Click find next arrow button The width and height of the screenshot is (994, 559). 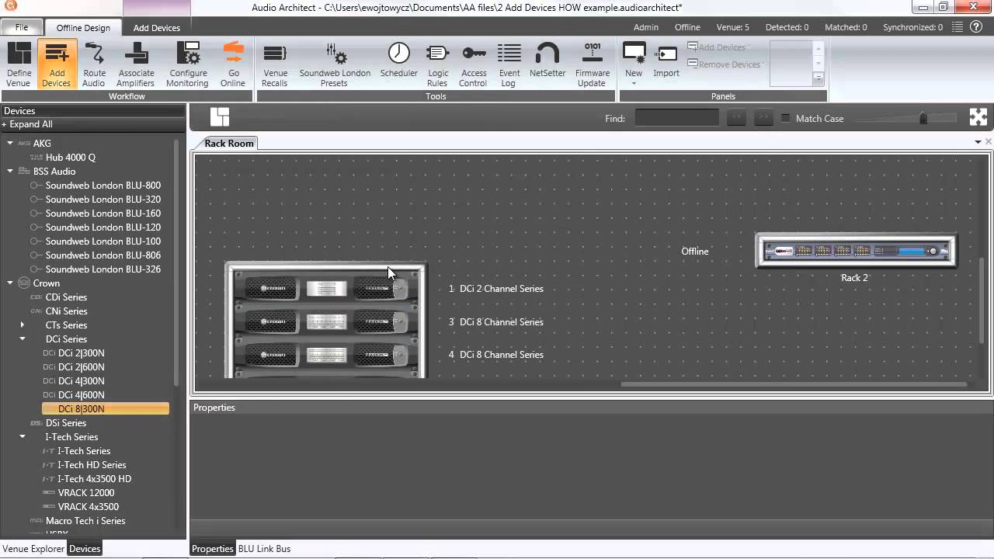(764, 118)
